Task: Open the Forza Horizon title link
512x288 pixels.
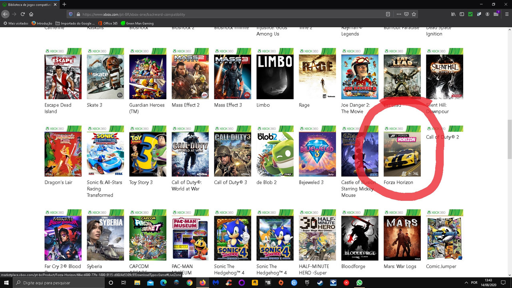Action: point(398,182)
